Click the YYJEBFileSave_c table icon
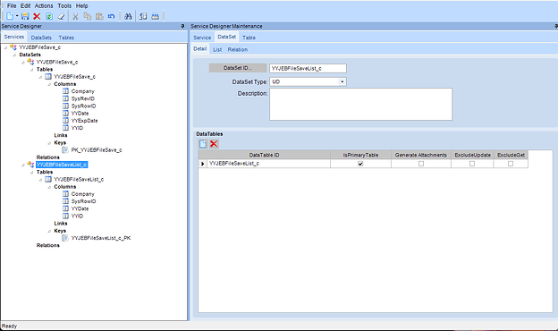This screenshot has width=558, height=331. (48, 77)
